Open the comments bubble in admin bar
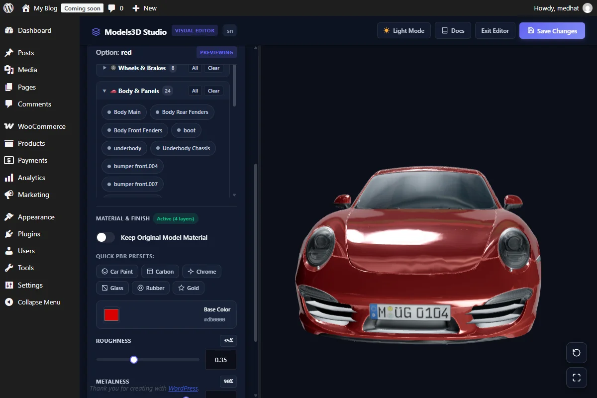This screenshot has height=398, width=597. click(115, 8)
